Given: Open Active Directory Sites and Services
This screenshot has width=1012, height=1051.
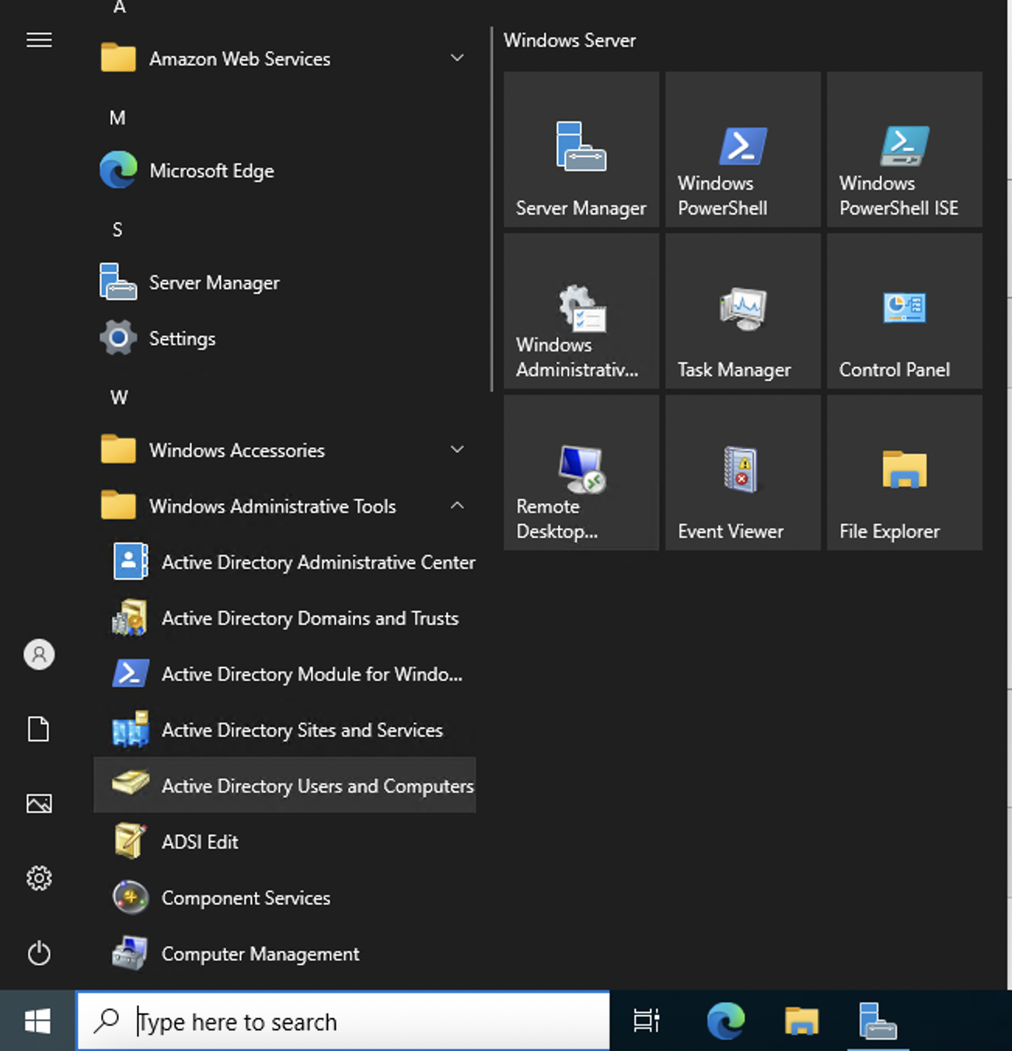Looking at the screenshot, I should click(x=284, y=730).
